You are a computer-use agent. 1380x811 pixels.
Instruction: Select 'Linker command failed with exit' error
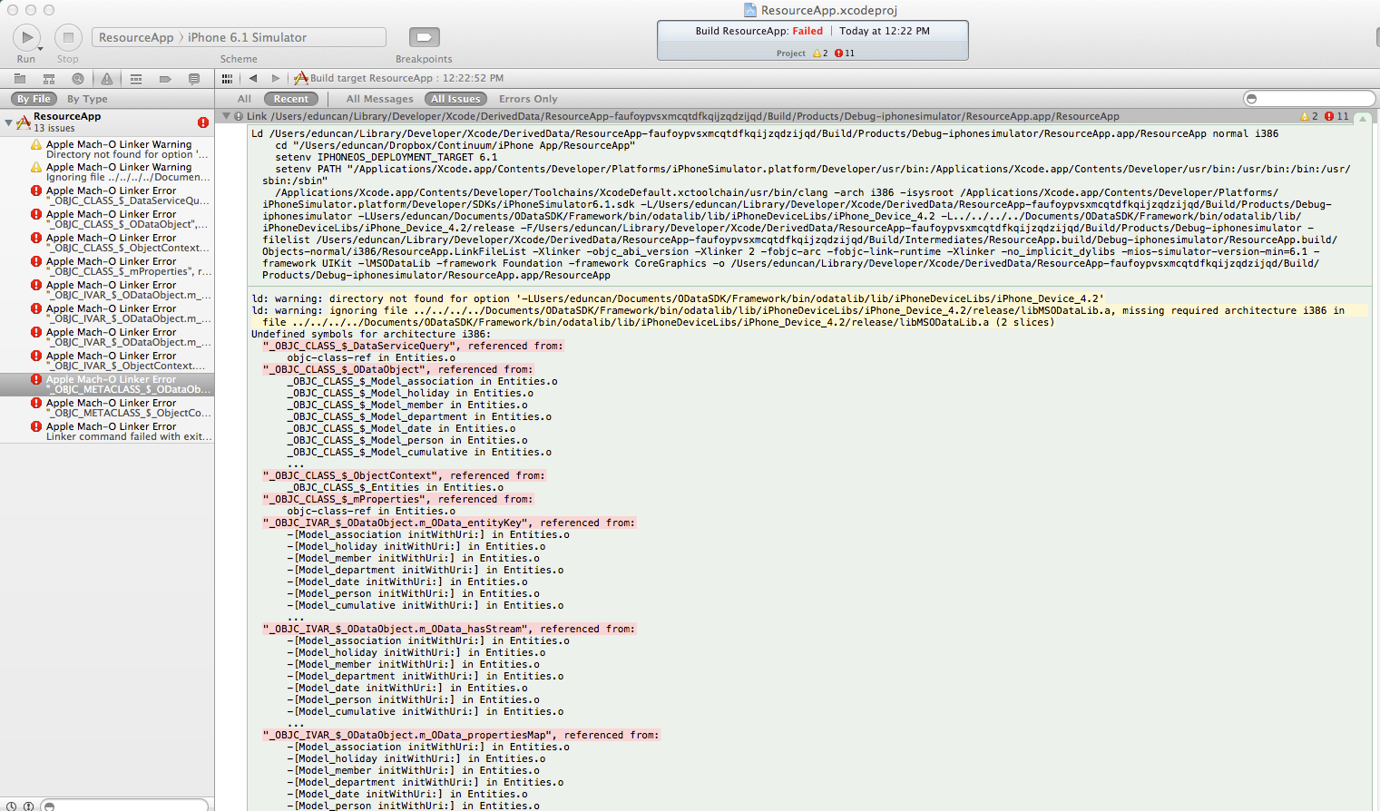point(107,432)
